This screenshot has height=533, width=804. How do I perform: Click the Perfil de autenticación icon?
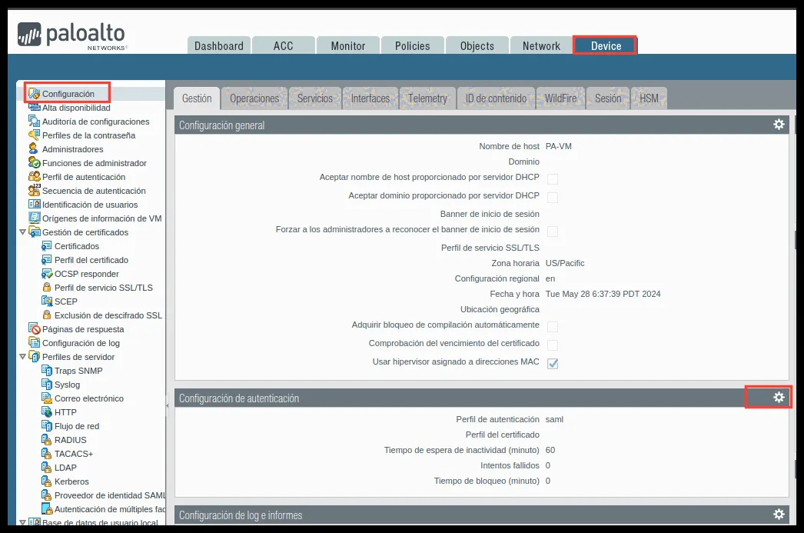tap(35, 176)
